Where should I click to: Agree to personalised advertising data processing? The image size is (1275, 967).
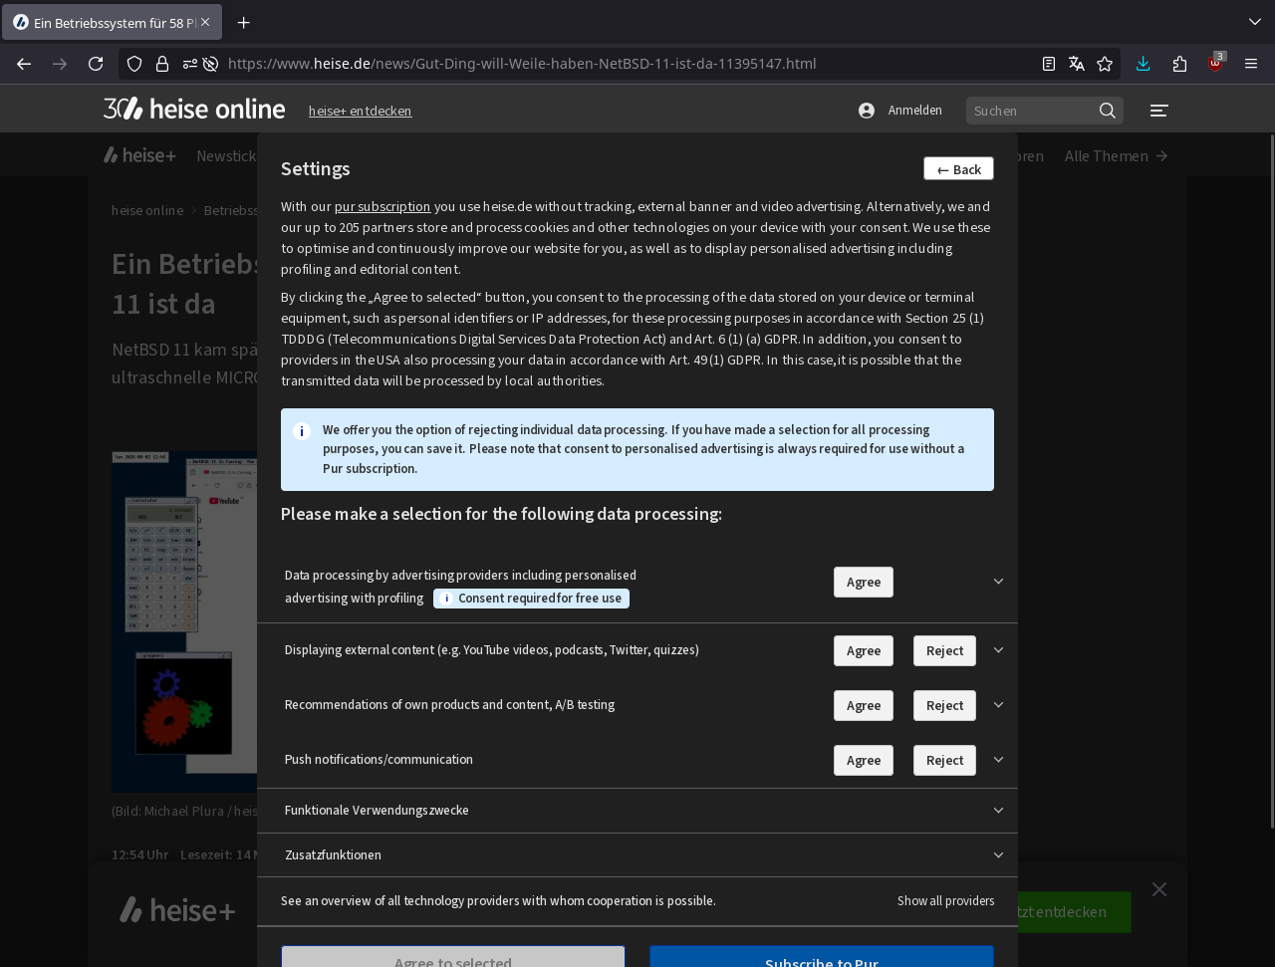(x=864, y=583)
